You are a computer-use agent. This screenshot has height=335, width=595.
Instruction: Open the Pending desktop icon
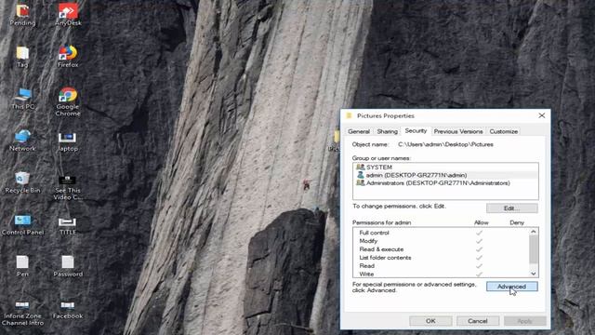(x=22, y=14)
